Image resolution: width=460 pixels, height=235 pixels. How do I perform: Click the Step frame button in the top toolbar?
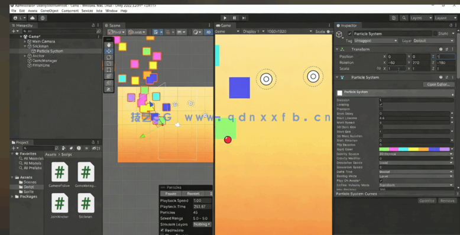[244, 18]
